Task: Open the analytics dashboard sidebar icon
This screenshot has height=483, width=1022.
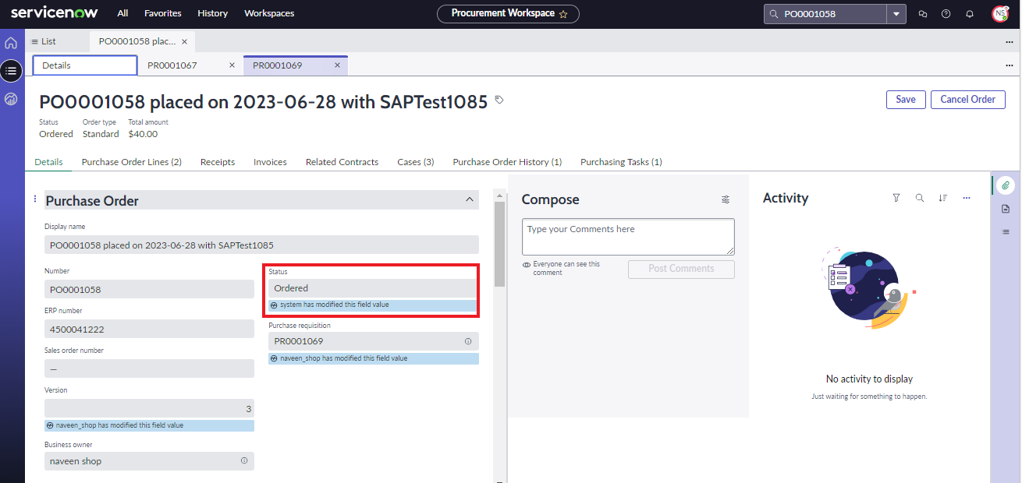Action: click(11, 99)
